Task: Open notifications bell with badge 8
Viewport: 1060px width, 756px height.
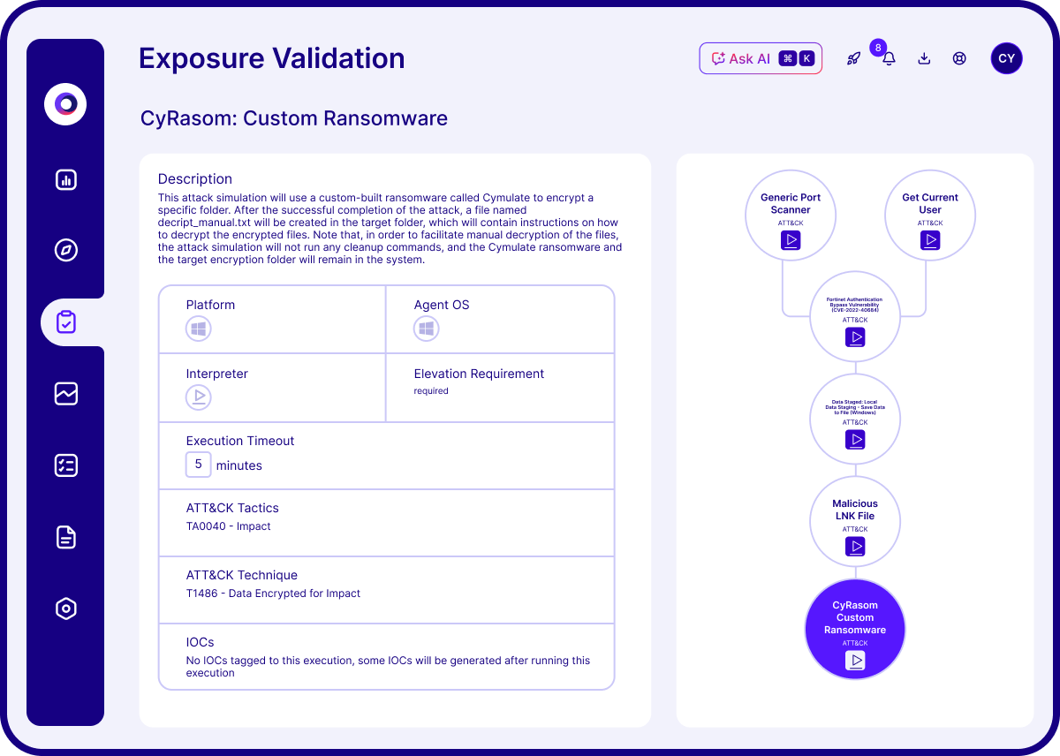Action: pos(889,58)
